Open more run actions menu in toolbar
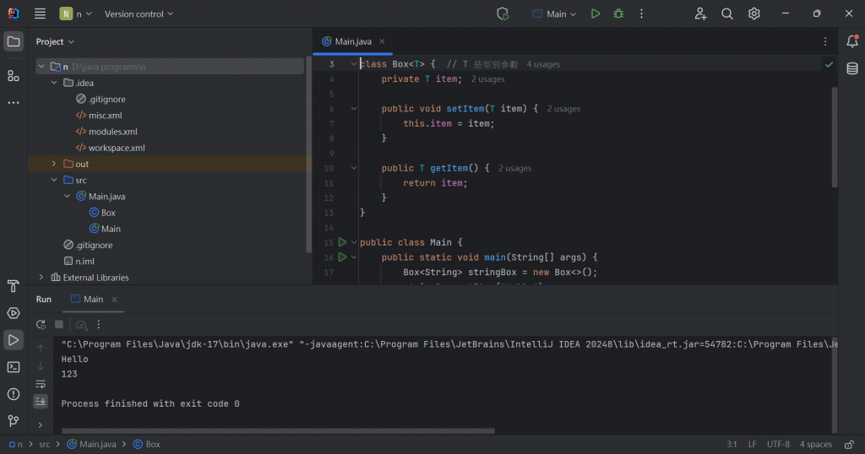 pos(641,14)
